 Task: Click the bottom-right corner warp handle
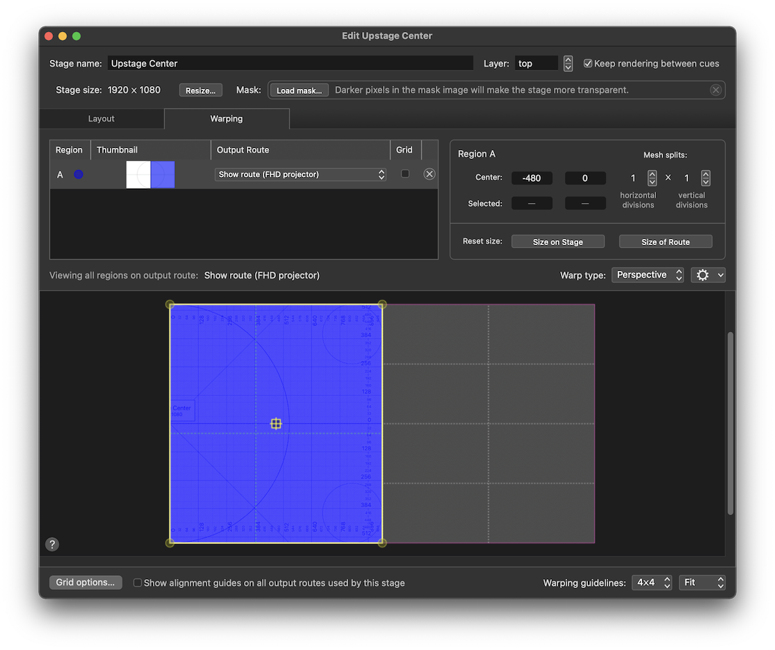[x=382, y=542]
